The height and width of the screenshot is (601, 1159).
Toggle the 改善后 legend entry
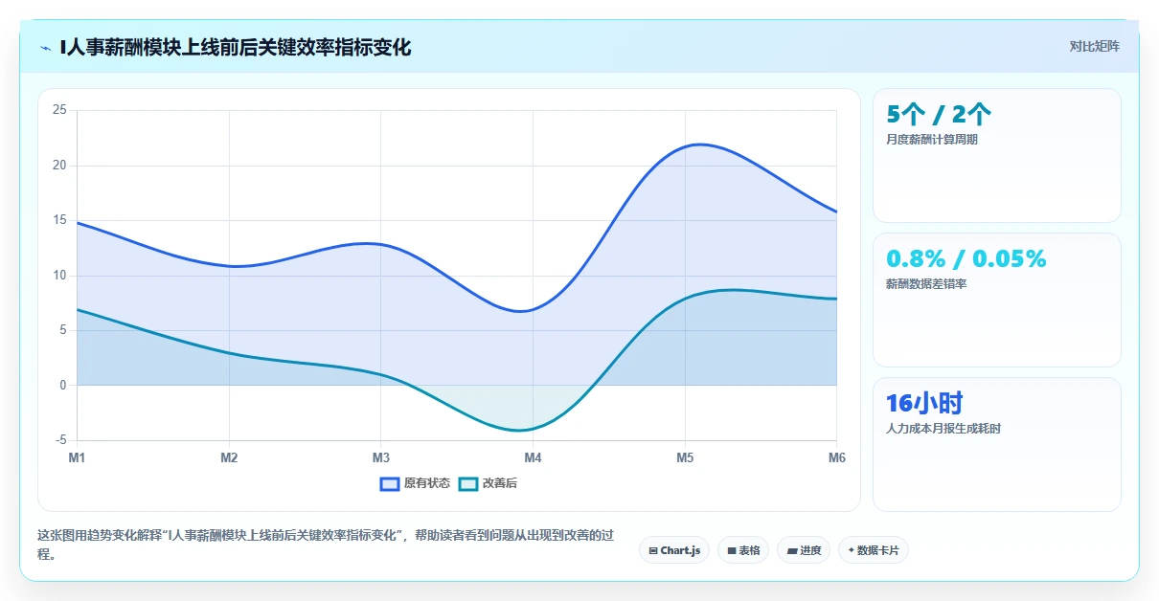(489, 483)
